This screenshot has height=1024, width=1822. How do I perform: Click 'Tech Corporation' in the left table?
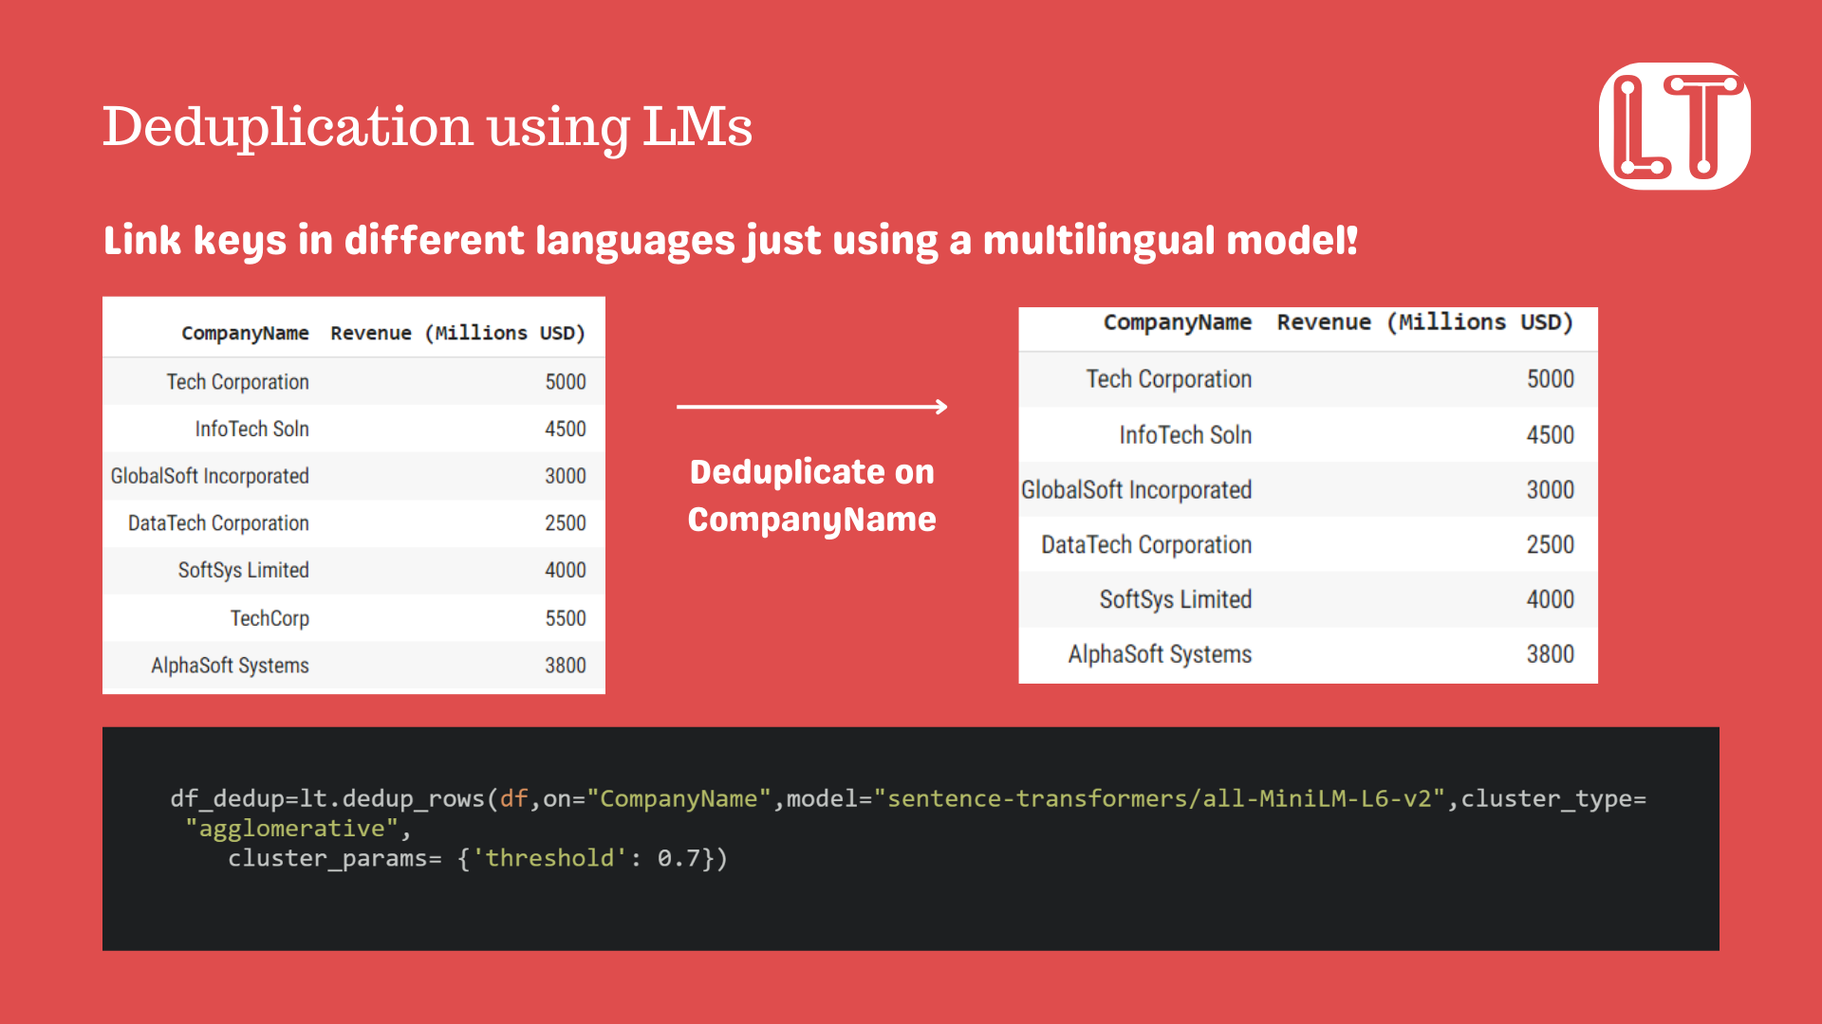point(237,381)
